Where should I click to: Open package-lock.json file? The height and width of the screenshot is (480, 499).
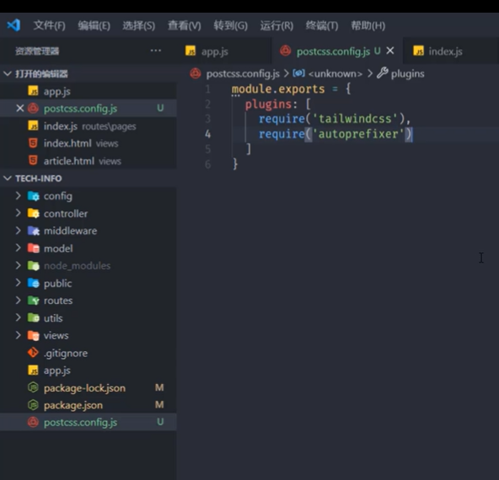(x=89, y=388)
